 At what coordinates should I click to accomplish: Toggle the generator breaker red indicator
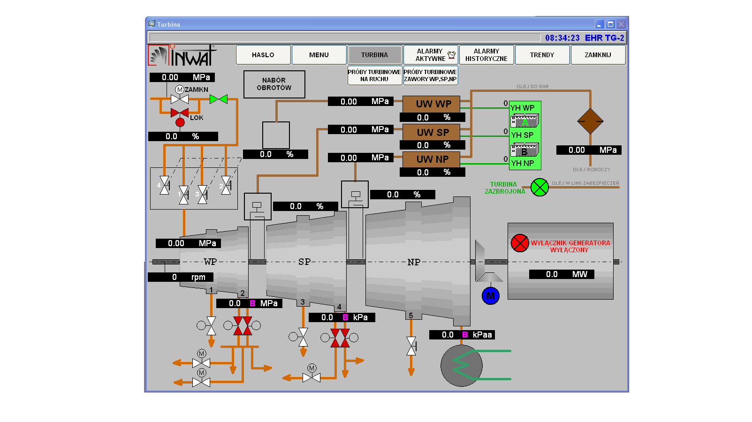pyautogui.click(x=520, y=243)
